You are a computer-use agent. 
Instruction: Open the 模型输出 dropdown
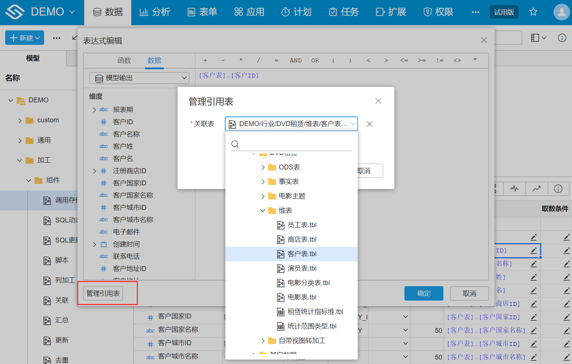(x=139, y=78)
